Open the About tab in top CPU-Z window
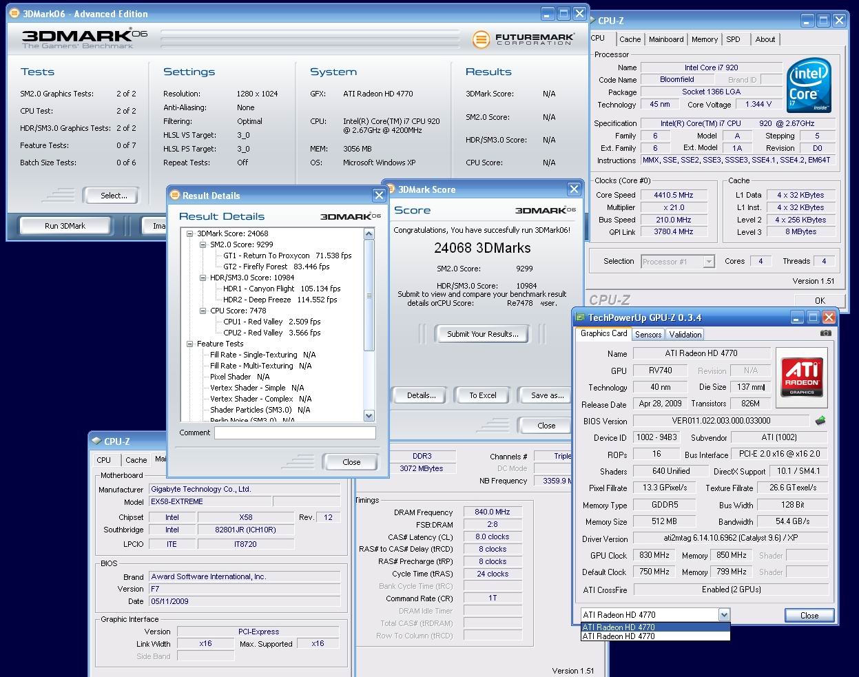 tap(765, 39)
